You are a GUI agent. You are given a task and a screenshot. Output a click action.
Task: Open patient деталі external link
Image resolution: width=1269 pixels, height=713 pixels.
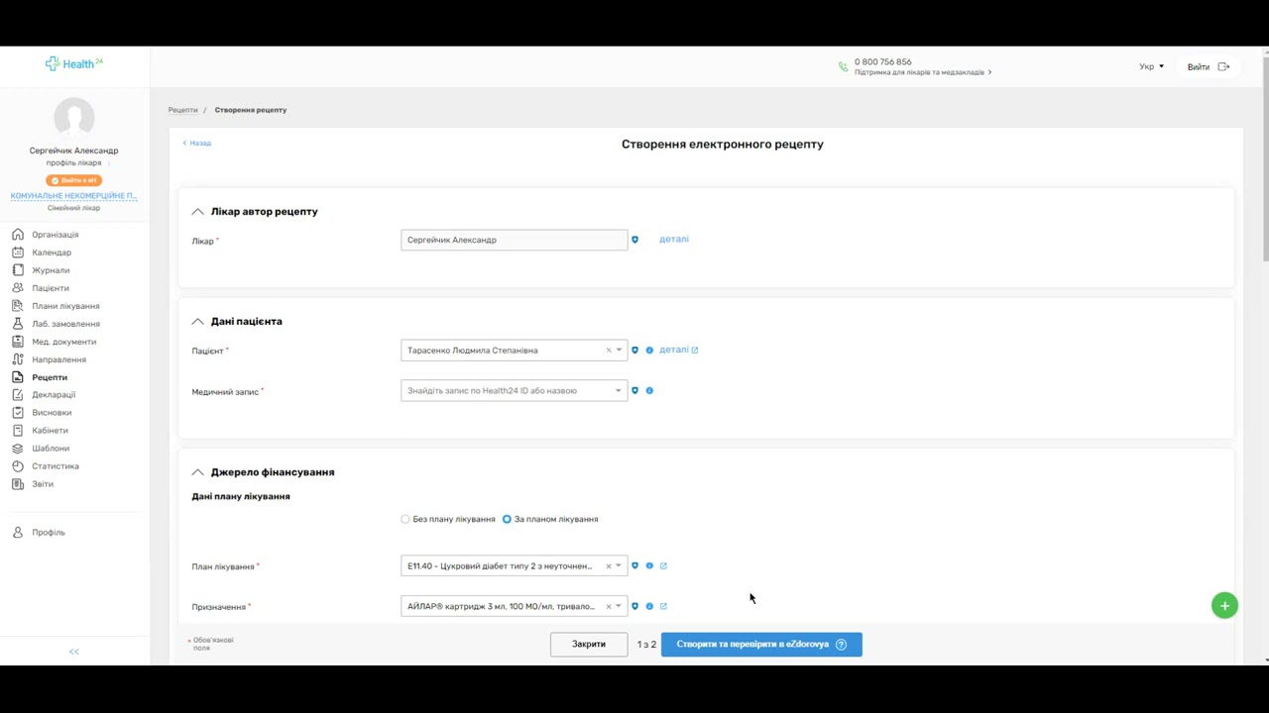point(679,350)
